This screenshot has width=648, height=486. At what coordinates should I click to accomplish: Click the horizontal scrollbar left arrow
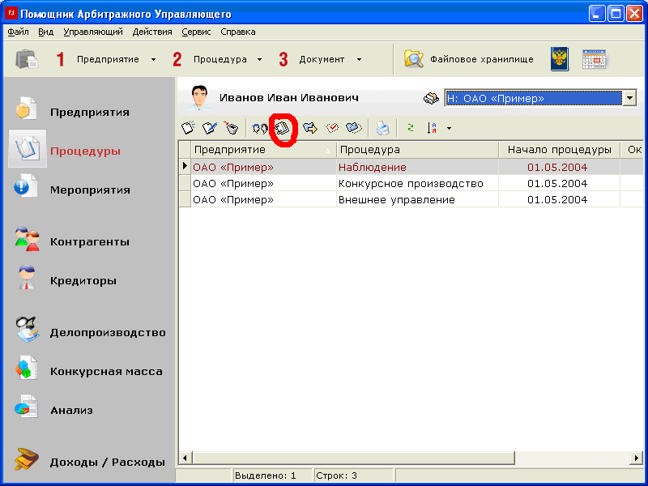click(185, 458)
